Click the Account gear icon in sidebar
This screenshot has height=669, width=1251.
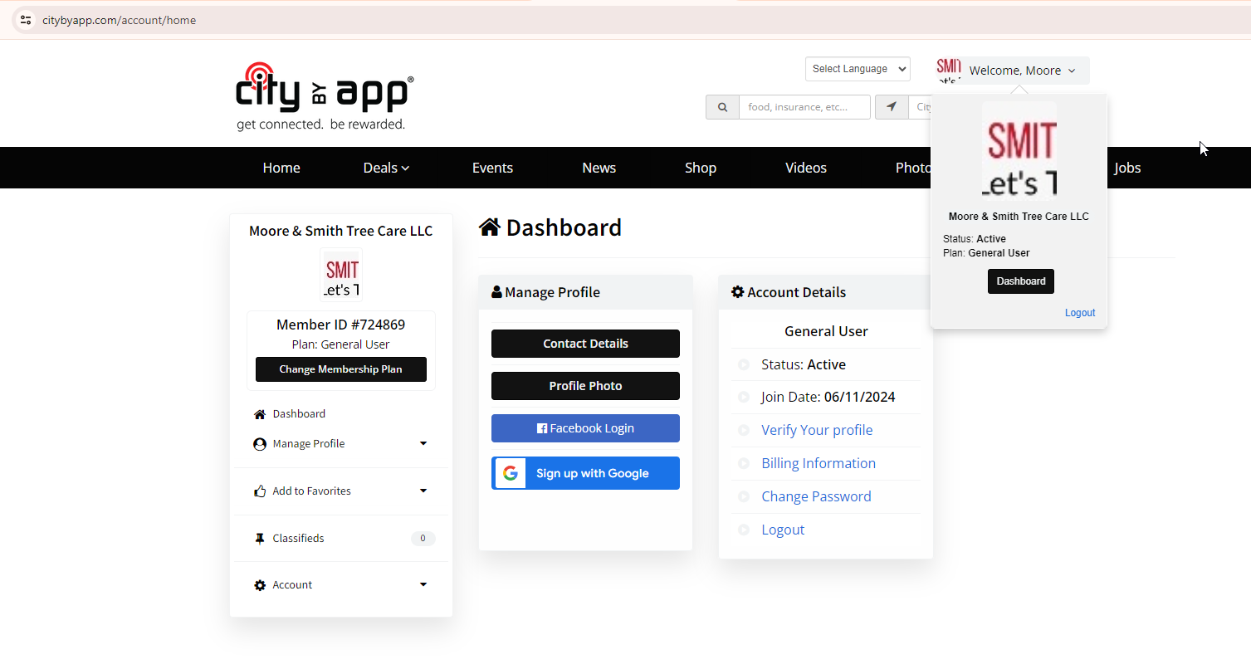point(260,585)
